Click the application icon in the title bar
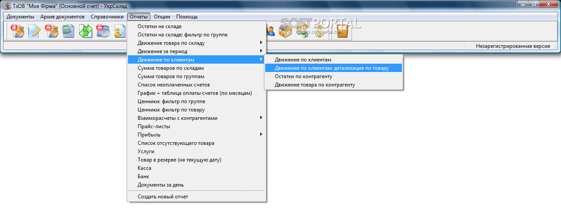 pyautogui.click(x=7, y=6)
